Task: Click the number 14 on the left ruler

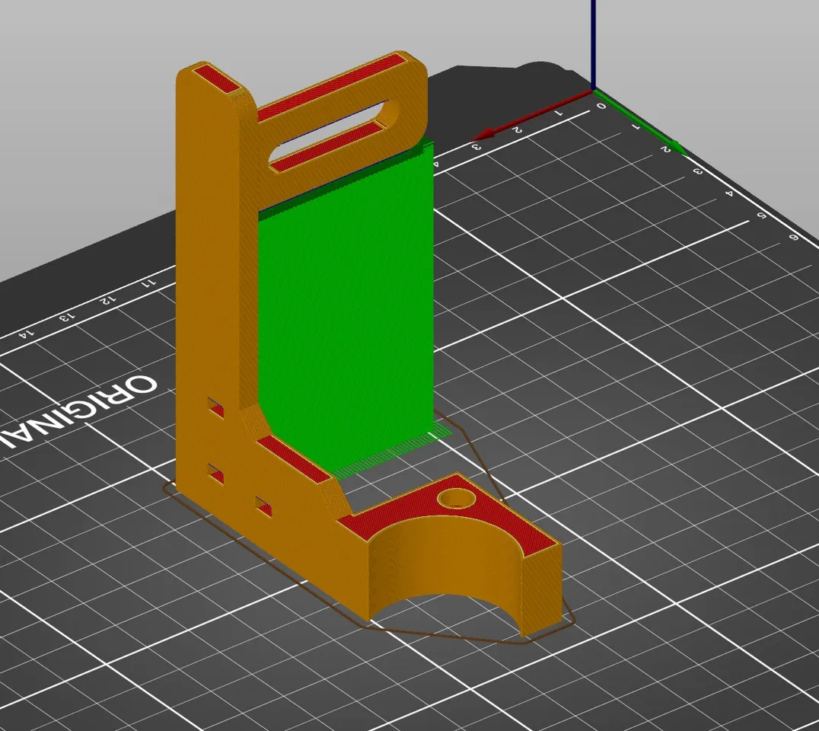Action: pos(25,334)
